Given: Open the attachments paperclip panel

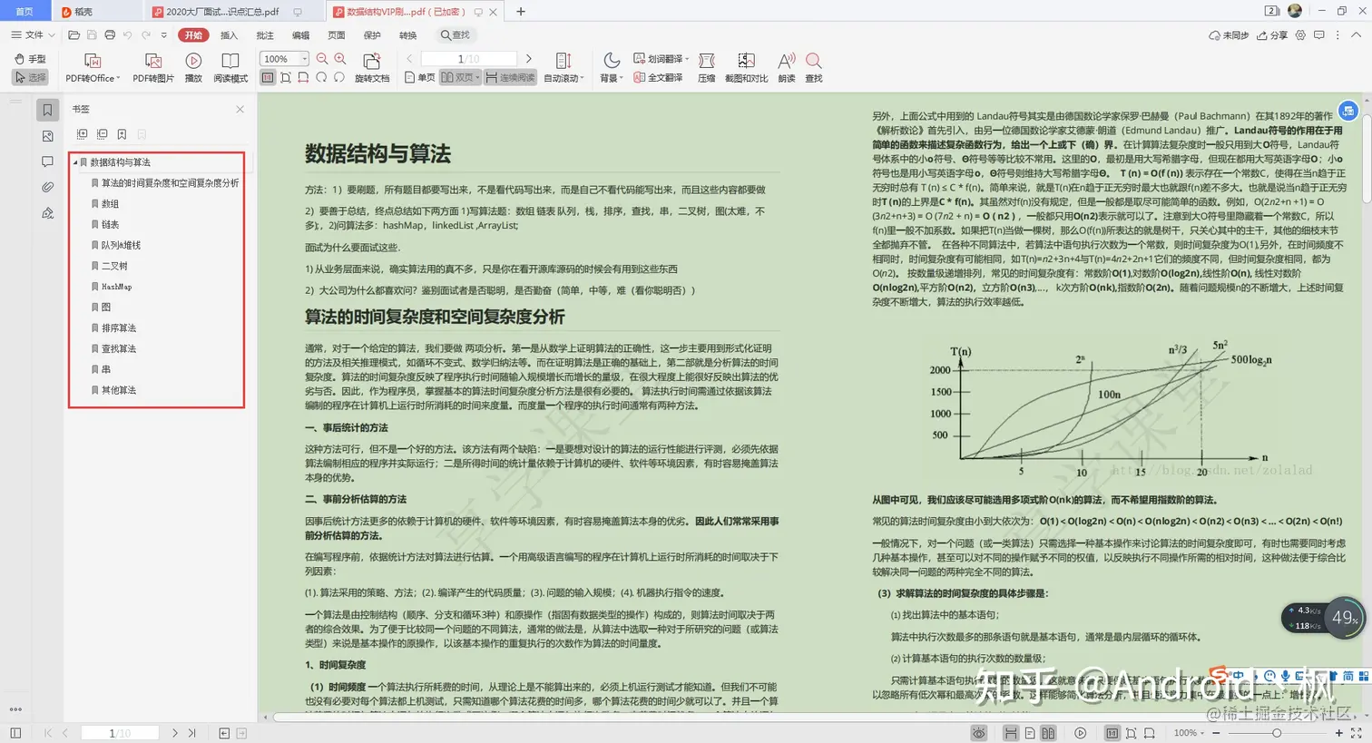Looking at the screenshot, I should [x=47, y=187].
